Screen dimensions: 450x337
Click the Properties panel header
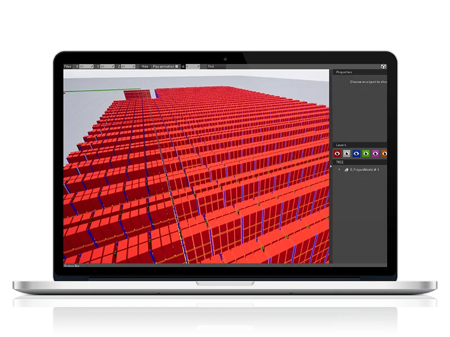[359, 72]
